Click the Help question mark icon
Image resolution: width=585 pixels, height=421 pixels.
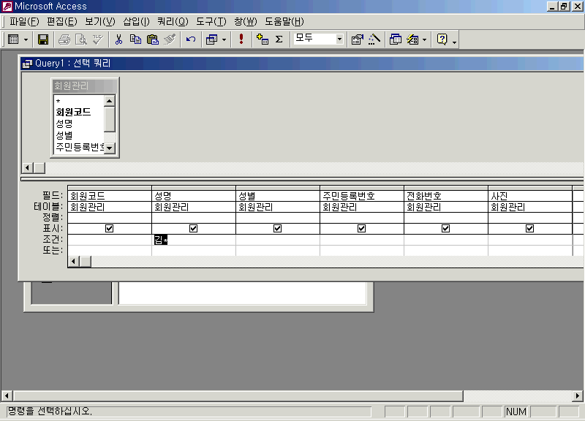pyautogui.click(x=442, y=39)
